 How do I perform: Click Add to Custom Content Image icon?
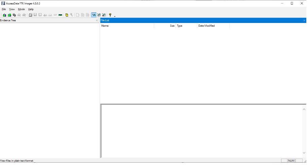45,15
